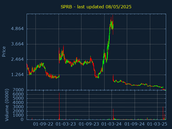
Task: Click the 01-03-24 date label
Action: tap(112, 124)
